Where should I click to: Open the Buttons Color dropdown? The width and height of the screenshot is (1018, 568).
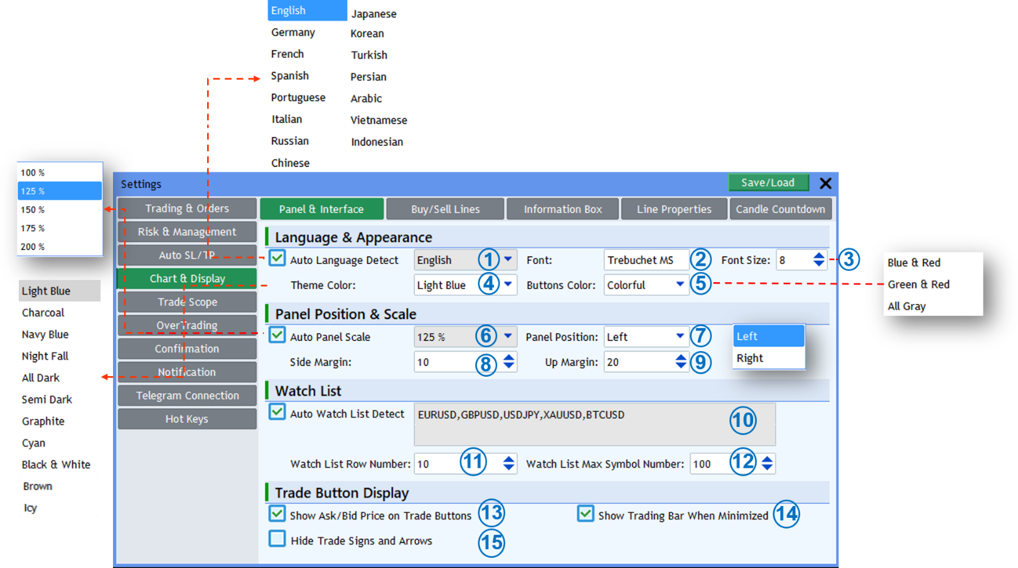point(646,285)
